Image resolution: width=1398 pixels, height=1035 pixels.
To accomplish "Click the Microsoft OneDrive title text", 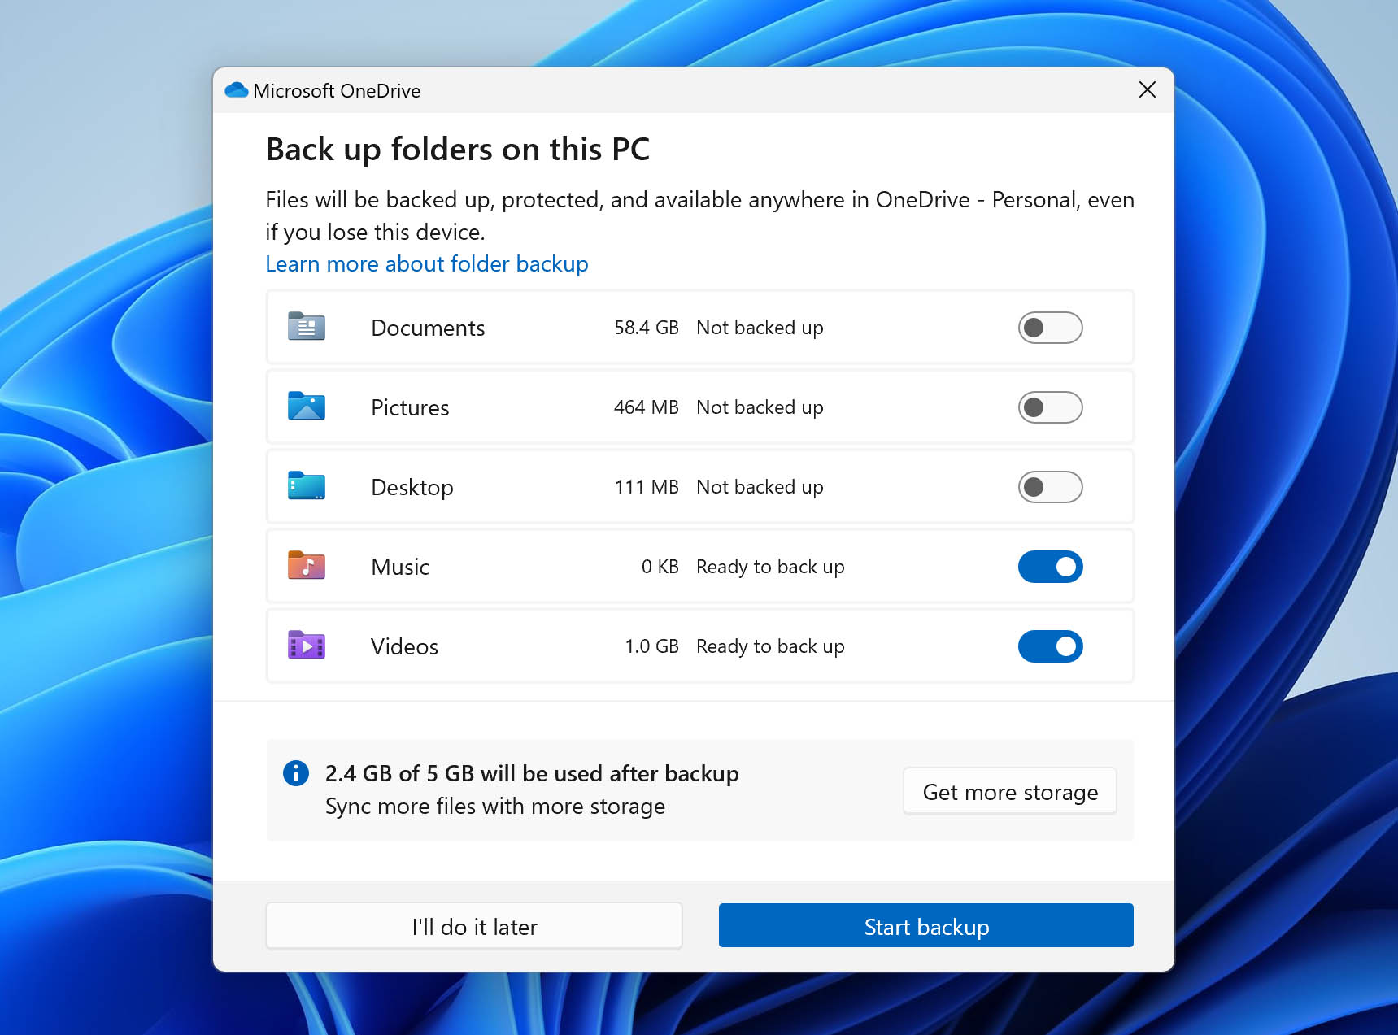I will 337,91.
